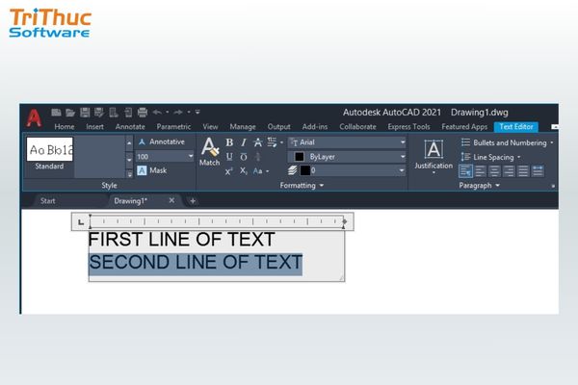Open the Justification dropdown button
The height and width of the screenshot is (385, 578).
coord(433,156)
